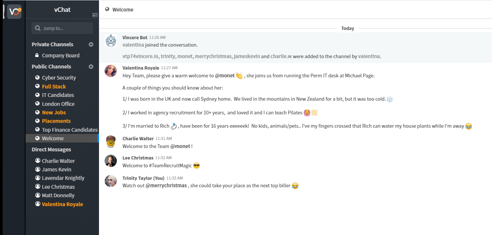Click Vincere Bot robot avatar
Image resolution: width=492 pixels, height=235 pixels.
click(111, 40)
